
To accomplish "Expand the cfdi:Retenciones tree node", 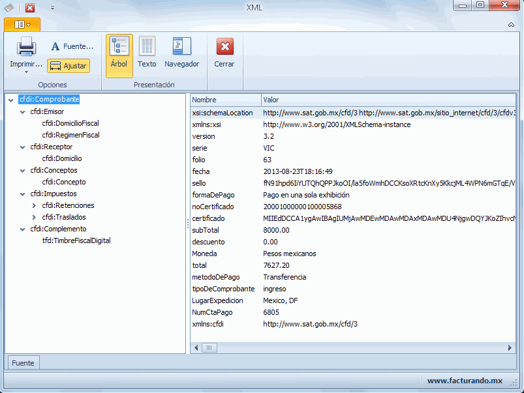I will click(x=34, y=206).
